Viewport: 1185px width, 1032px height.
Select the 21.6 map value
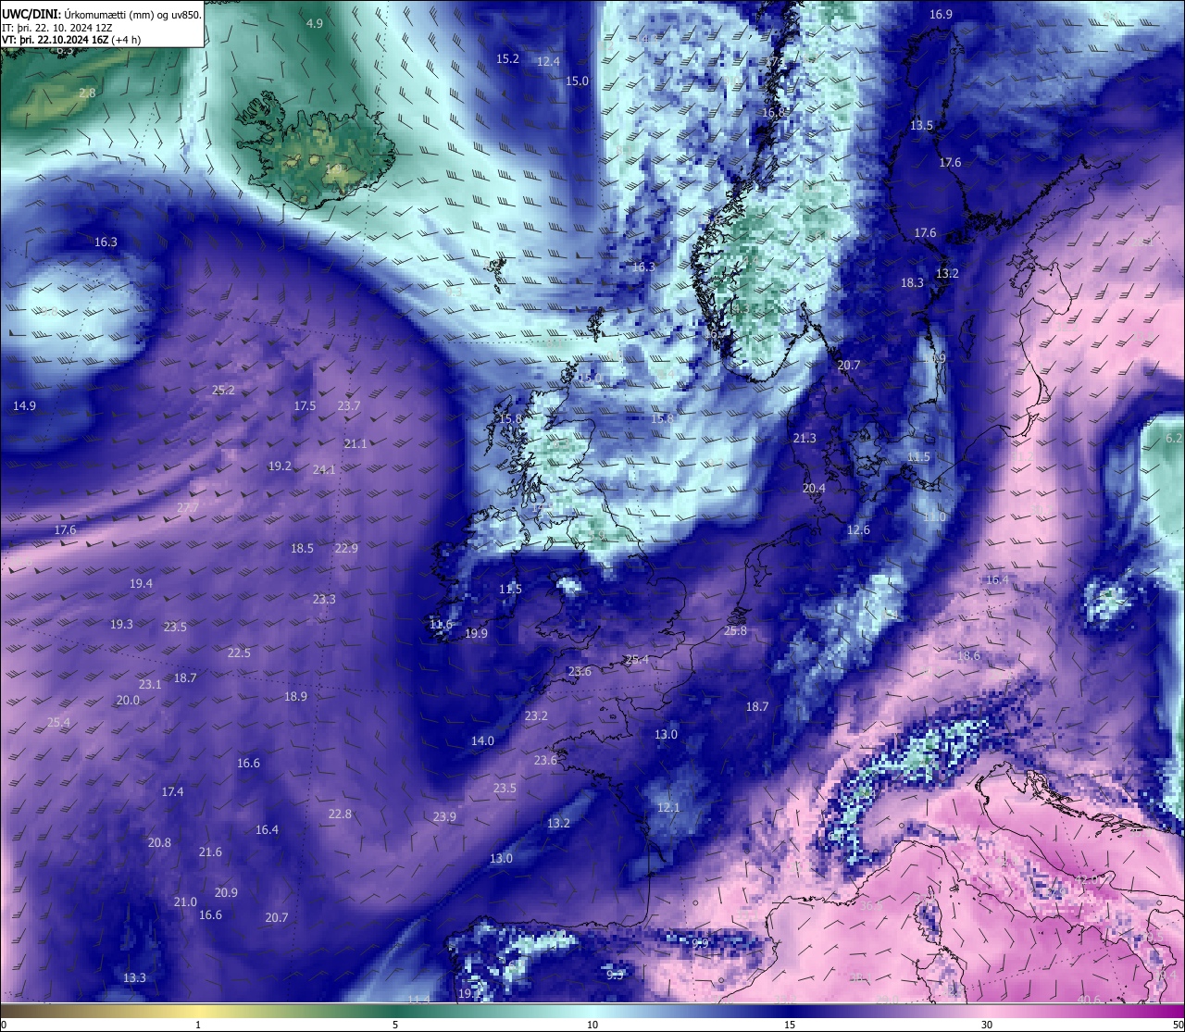tap(210, 852)
